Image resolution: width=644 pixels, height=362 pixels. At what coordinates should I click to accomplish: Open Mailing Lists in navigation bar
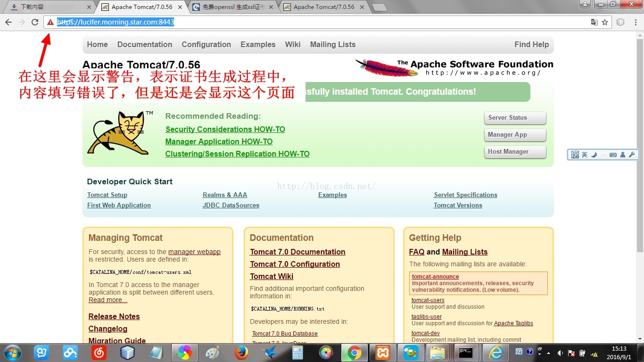click(x=333, y=44)
